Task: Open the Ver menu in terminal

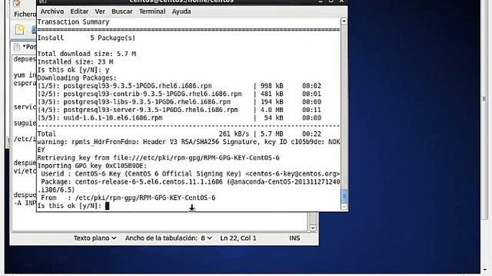Action: coord(100,11)
